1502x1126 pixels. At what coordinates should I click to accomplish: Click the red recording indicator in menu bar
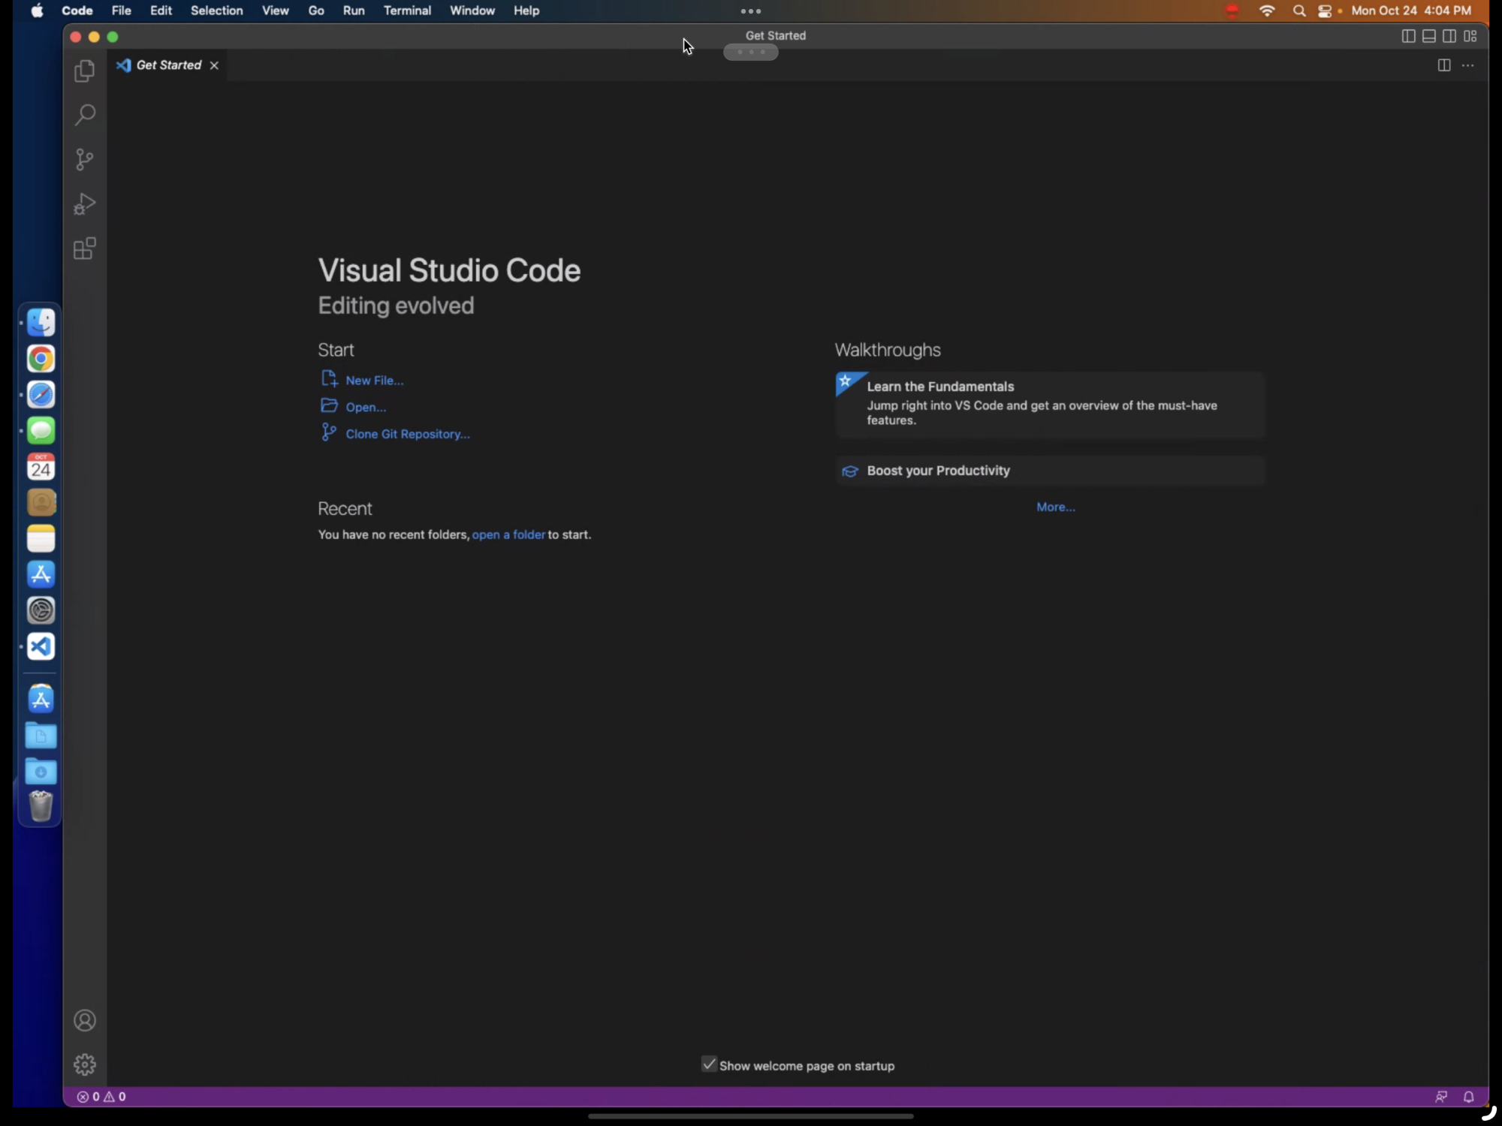[1232, 11]
